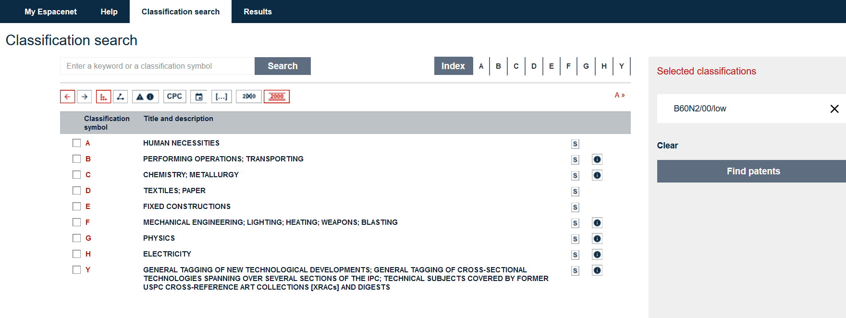The height and width of the screenshot is (318, 846).
Task: Jump to index letter Y
Action: [622, 66]
